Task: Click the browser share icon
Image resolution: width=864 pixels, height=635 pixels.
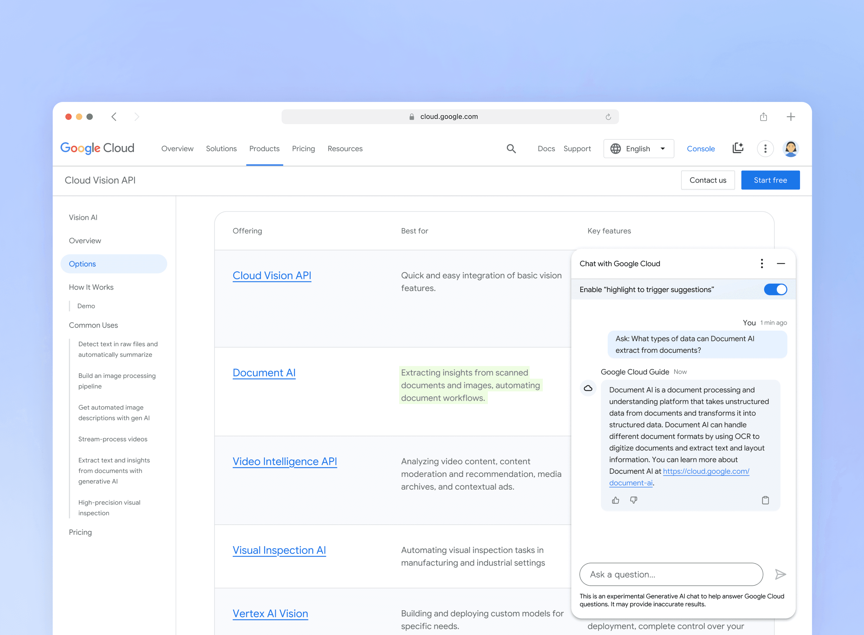Action: click(x=763, y=117)
